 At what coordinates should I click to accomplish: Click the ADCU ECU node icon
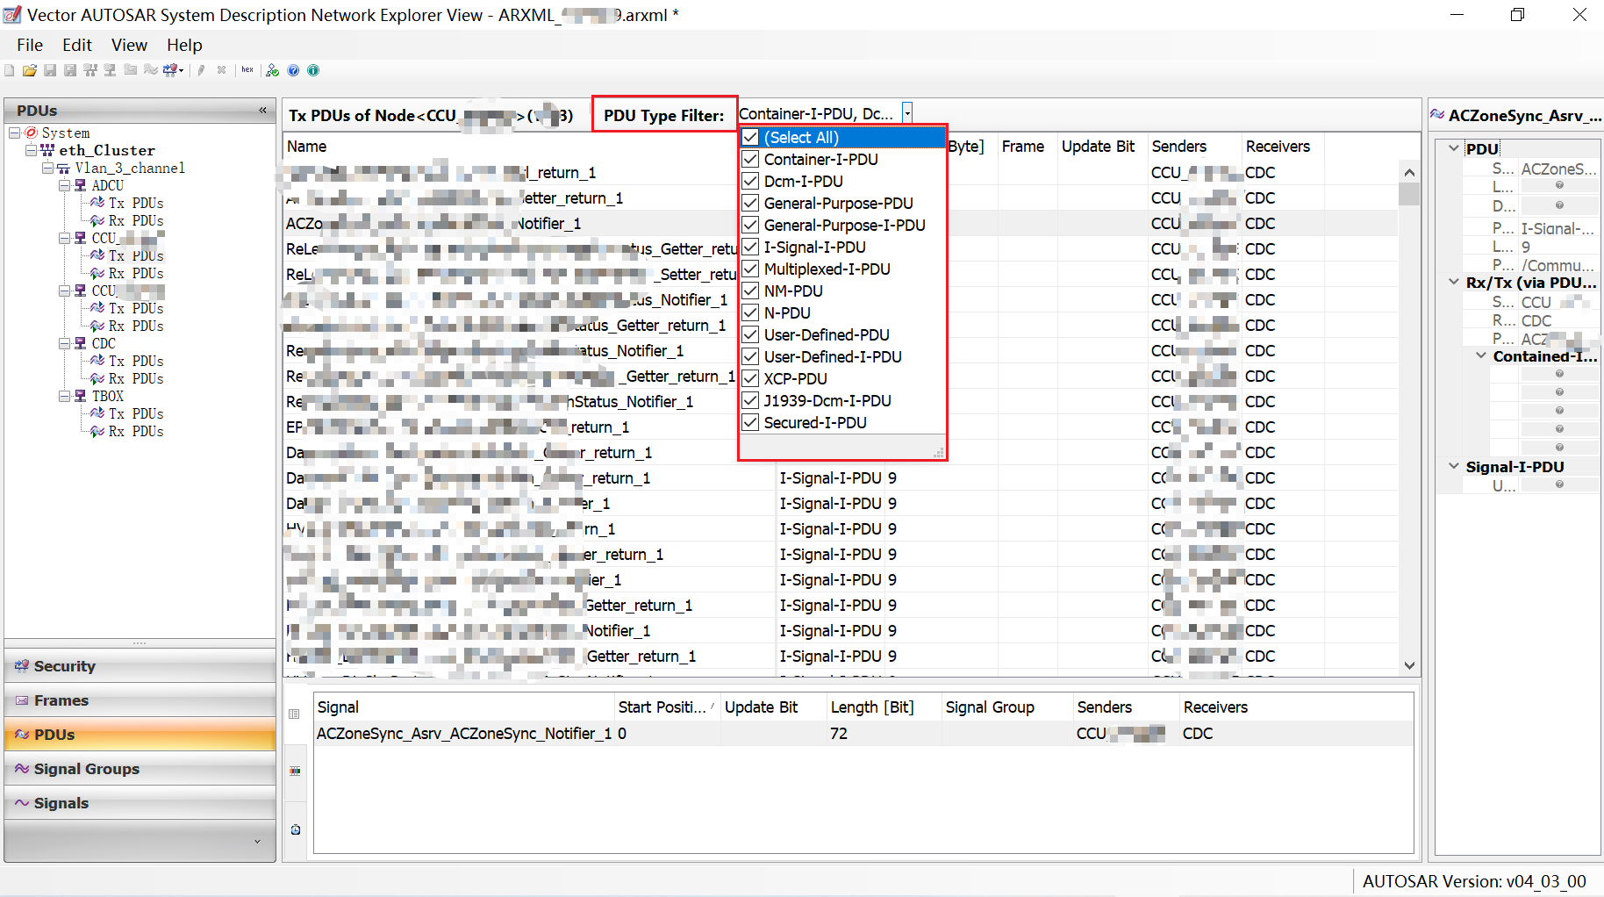tap(80, 185)
